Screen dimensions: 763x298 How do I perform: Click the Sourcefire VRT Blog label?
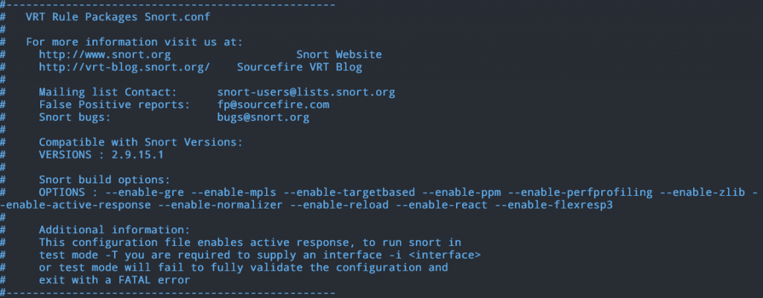300,67
